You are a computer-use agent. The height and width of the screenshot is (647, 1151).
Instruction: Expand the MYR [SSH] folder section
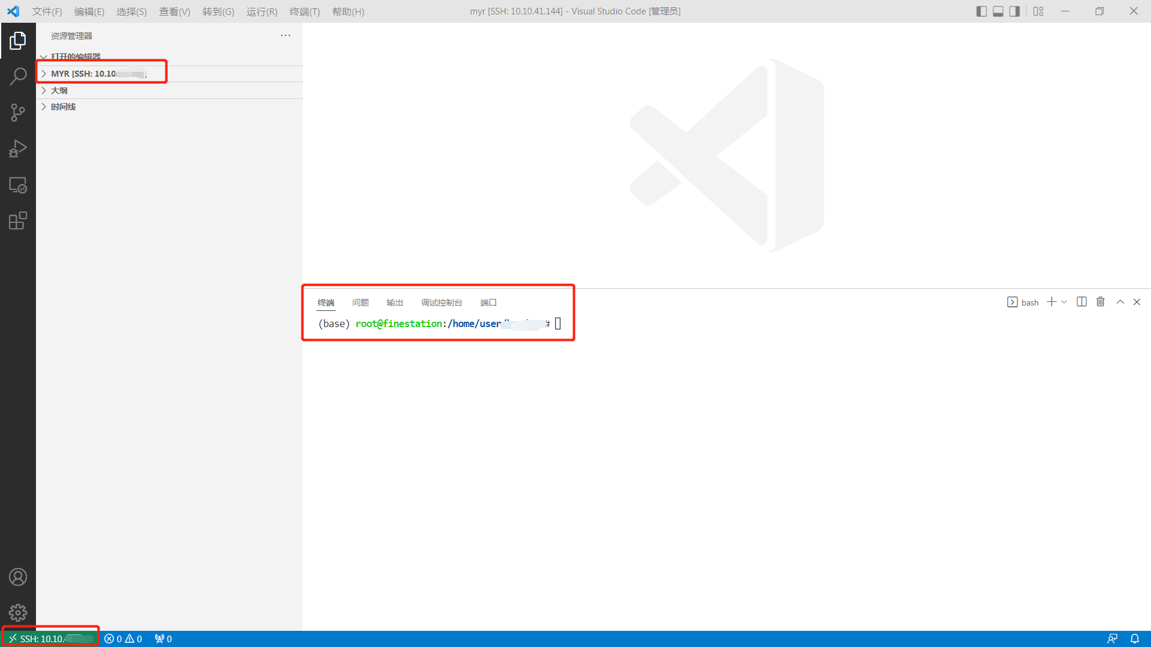click(x=170, y=74)
